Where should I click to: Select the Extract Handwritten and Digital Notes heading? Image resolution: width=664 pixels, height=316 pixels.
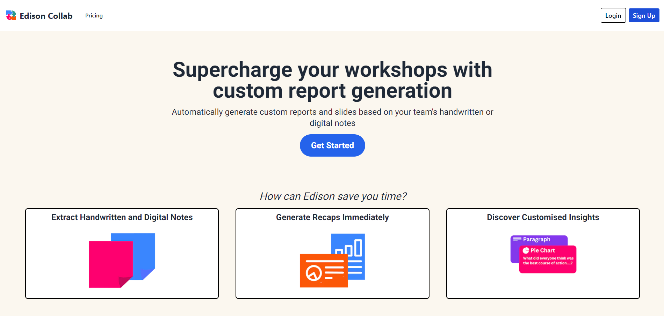coord(122,217)
